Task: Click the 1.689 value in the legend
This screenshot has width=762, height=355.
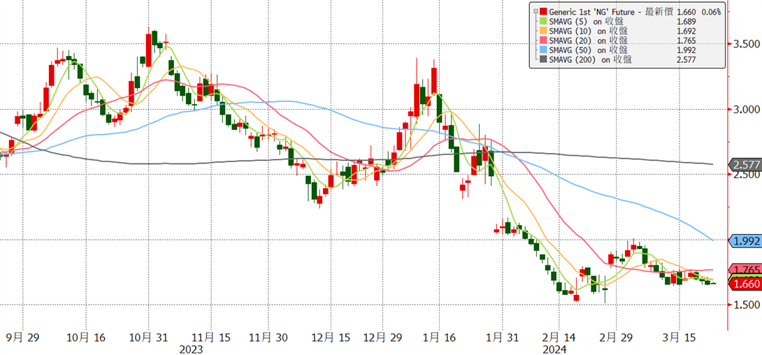Action: (686, 22)
